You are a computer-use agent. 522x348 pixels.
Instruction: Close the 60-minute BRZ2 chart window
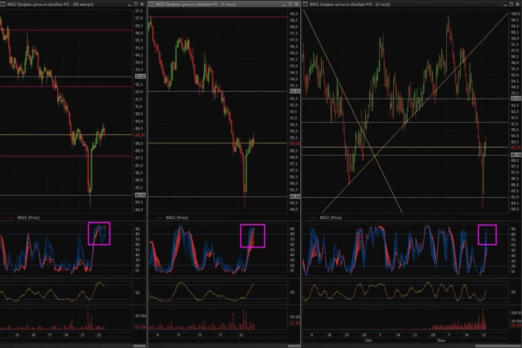pos(141,4)
